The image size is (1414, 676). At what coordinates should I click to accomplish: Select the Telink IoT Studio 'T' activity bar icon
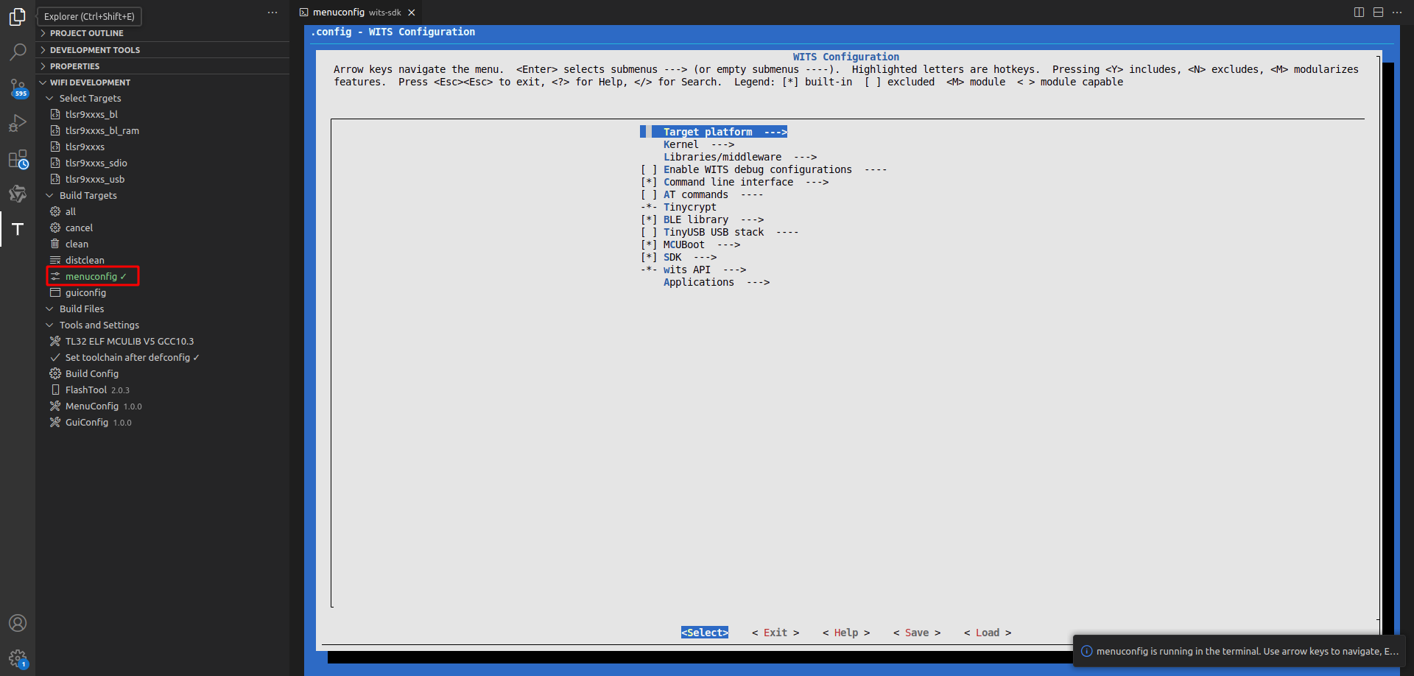click(x=18, y=229)
